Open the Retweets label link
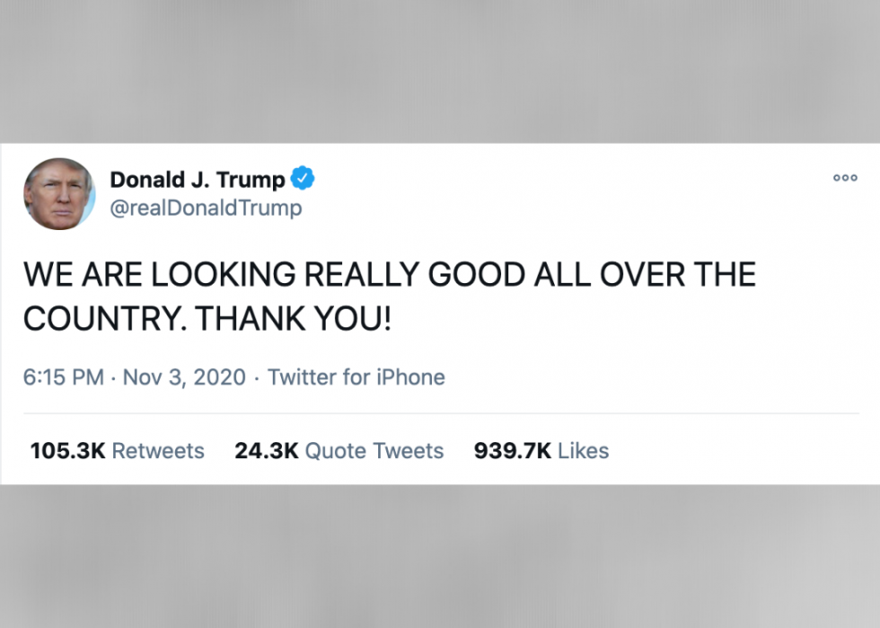Viewport: 880px width, 628px height. click(x=158, y=451)
